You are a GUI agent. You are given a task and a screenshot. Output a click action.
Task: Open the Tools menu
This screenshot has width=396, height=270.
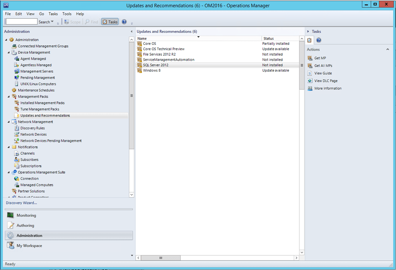[67, 14]
